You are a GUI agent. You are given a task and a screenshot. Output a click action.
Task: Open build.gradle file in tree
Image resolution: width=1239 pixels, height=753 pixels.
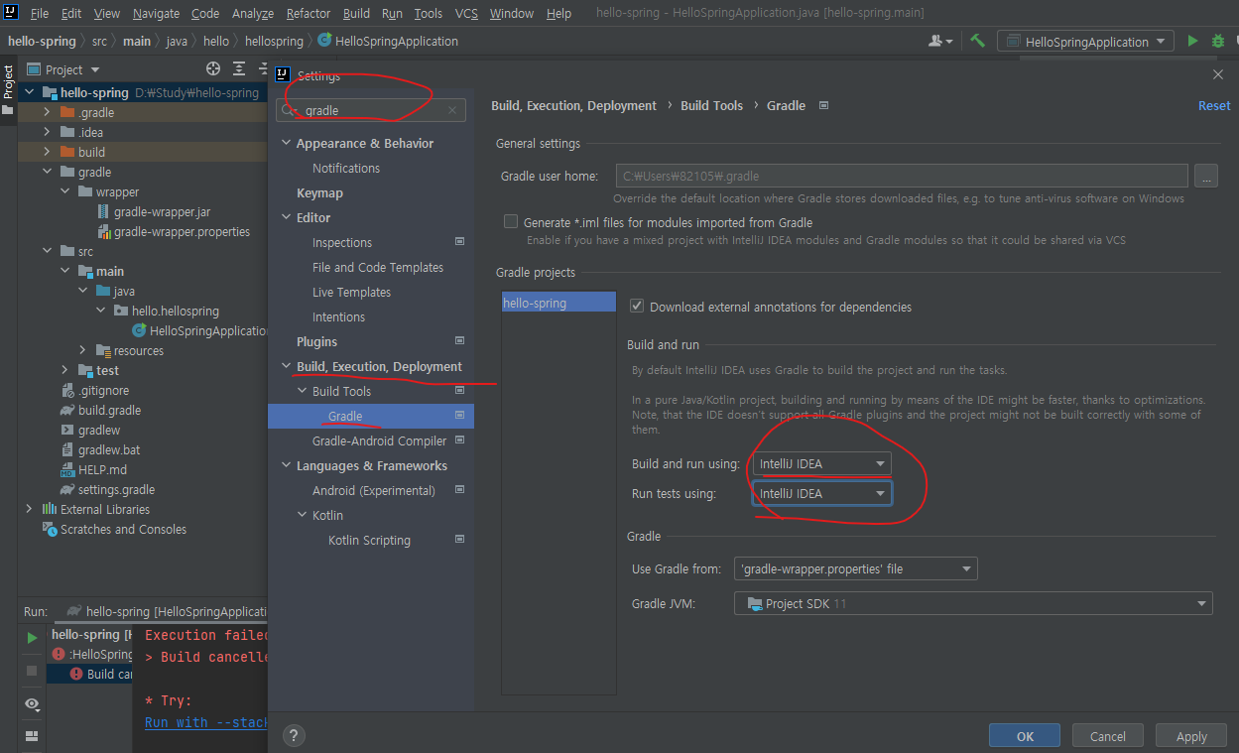100,410
